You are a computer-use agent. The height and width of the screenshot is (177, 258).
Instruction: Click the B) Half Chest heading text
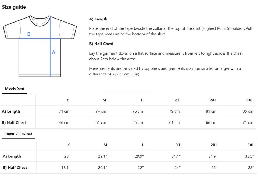pyautogui.click(x=101, y=44)
